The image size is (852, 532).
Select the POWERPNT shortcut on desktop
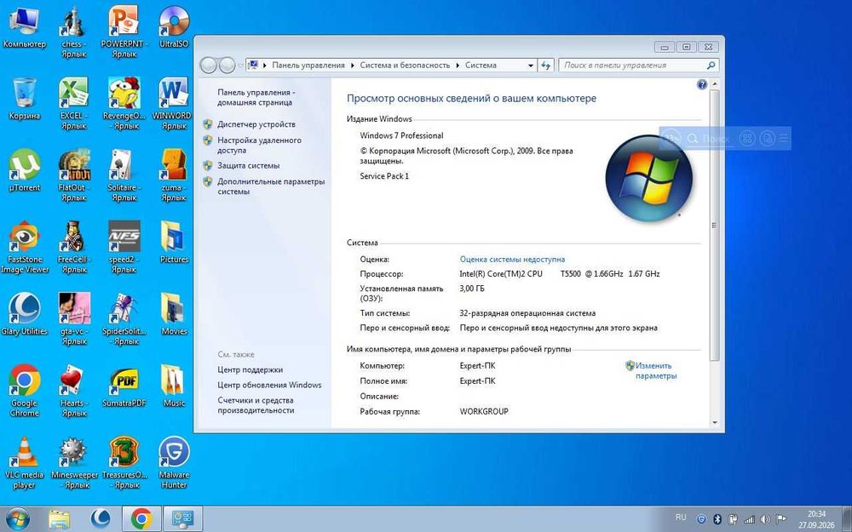(124, 22)
